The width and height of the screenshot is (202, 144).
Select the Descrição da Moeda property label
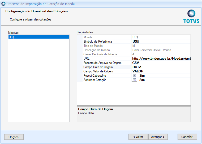[x=97, y=50]
